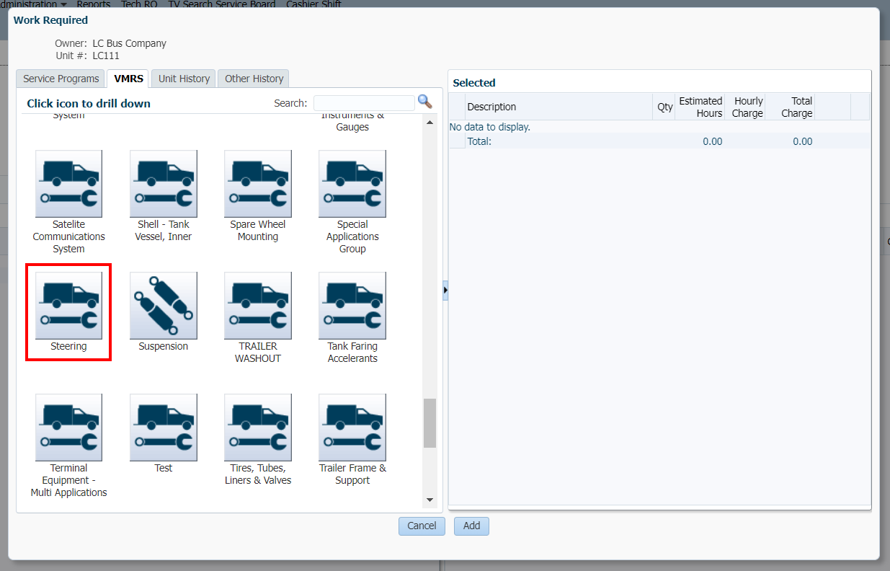The image size is (890, 571).
Task: Cancel the Work Required dialog
Action: pos(422,526)
